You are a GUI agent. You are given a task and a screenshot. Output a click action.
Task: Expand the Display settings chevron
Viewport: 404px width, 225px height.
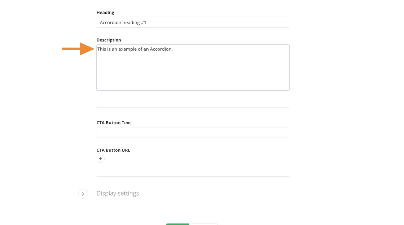[83, 194]
